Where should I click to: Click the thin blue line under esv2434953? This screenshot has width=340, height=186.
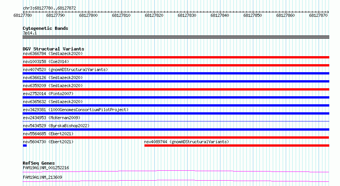pos(176,121)
